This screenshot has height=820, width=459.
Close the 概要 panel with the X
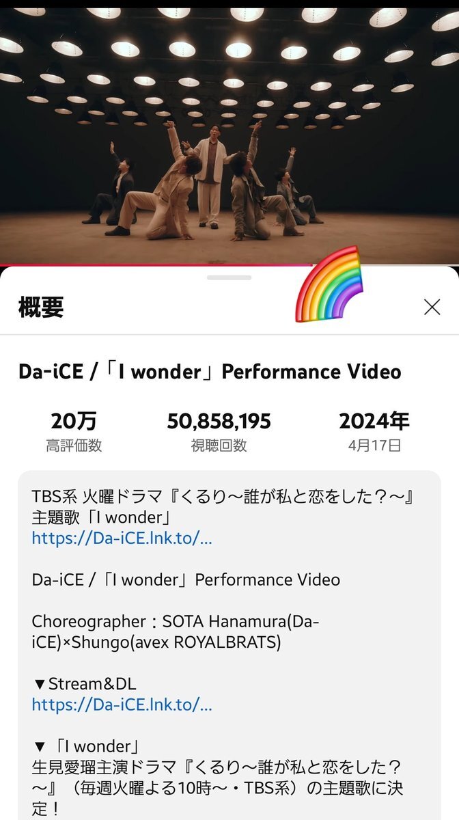(432, 307)
